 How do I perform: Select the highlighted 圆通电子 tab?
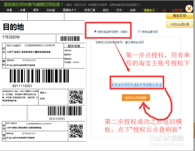[149, 10]
